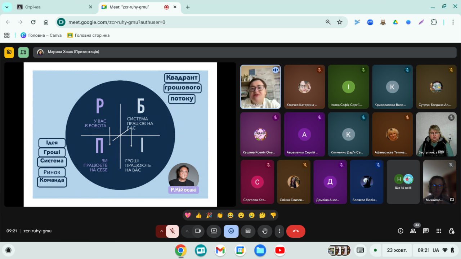
Task: Open the activities grid icon
Action: pos(439,231)
